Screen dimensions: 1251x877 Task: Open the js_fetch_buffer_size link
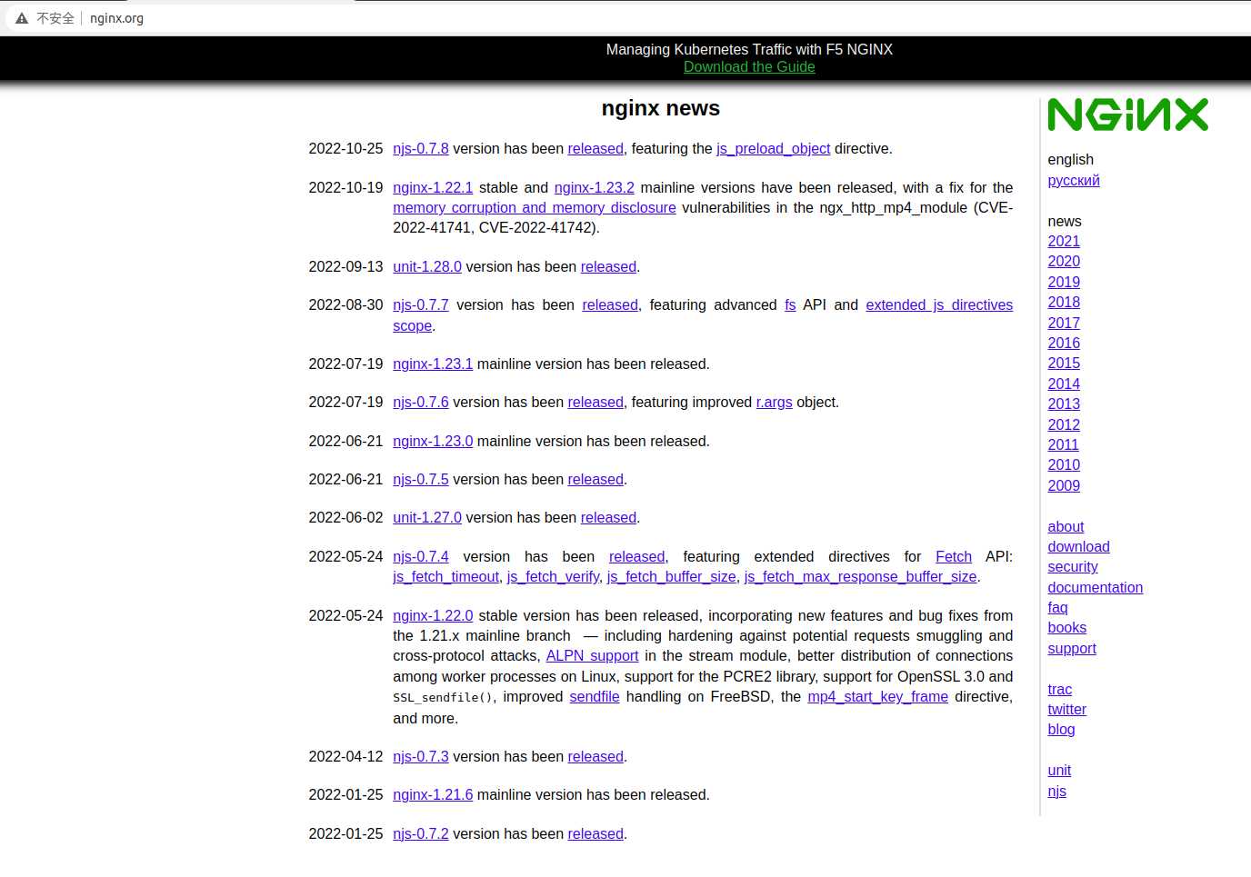coord(672,577)
